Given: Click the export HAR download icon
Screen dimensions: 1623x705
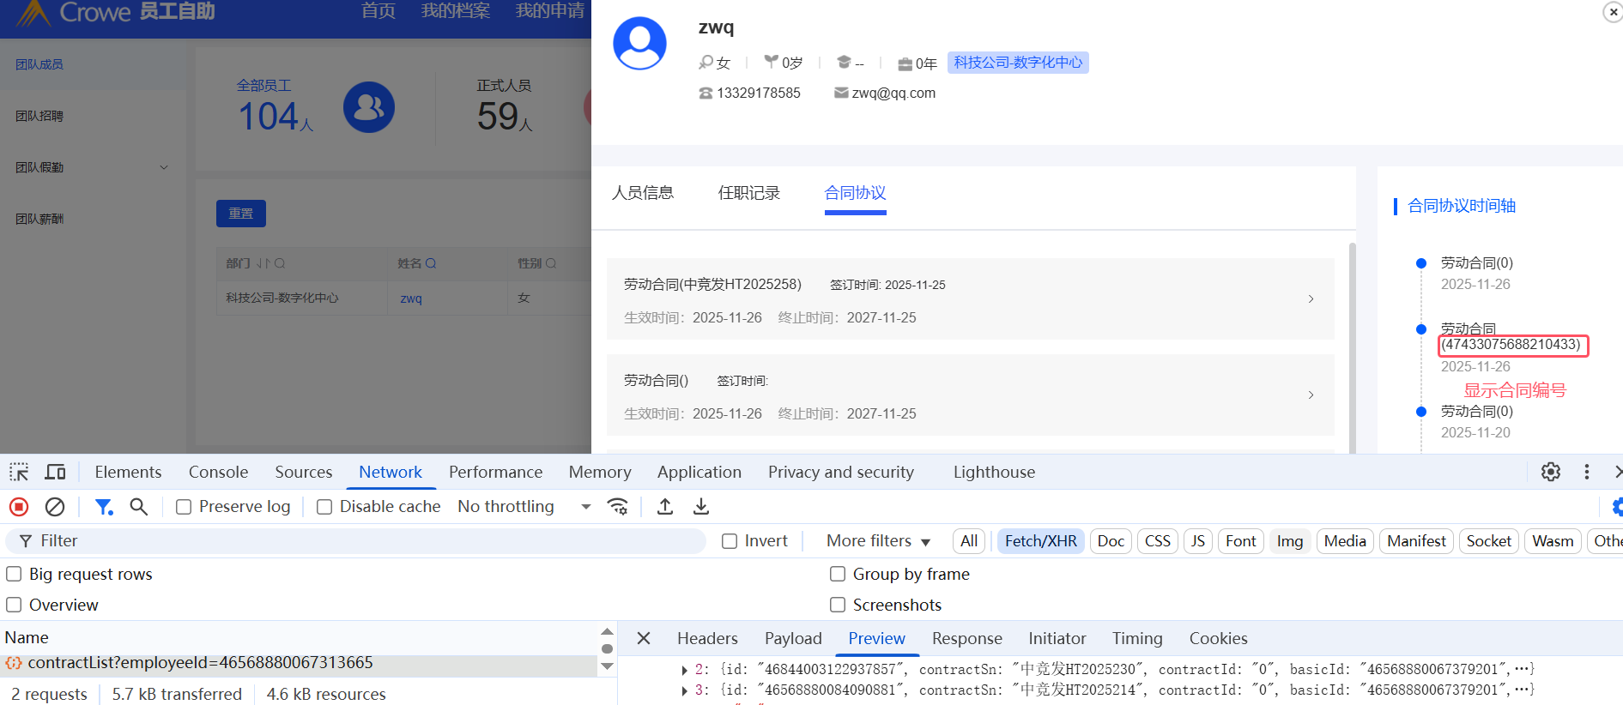Looking at the screenshot, I should click(x=701, y=507).
